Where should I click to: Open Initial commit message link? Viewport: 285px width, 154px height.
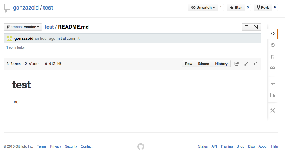[68, 38]
